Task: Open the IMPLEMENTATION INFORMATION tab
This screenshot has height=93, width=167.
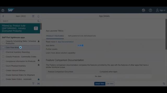Action: [82, 36]
